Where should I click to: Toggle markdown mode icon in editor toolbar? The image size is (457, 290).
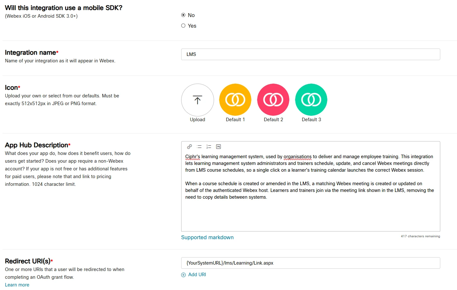pyautogui.click(x=219, y=147)
